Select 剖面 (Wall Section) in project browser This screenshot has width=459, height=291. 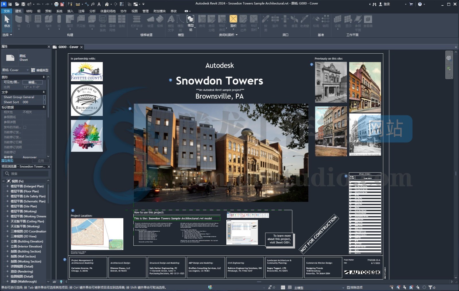23,256
